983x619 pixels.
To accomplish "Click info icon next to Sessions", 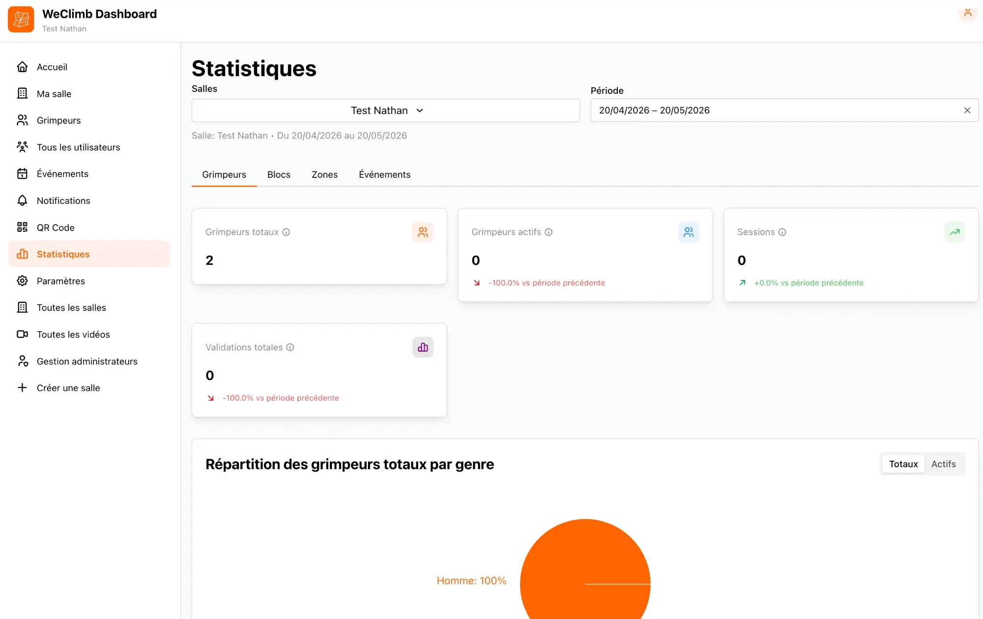I will point(782,232).
